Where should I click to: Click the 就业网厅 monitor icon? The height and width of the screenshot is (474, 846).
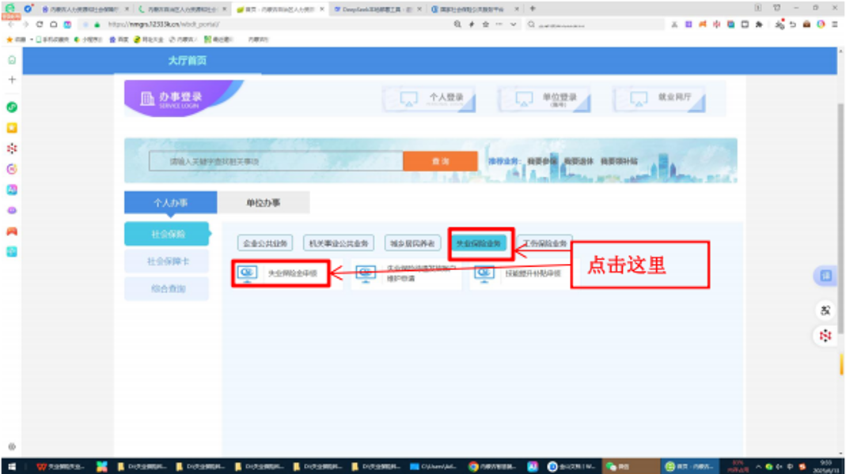coord(639,99)
